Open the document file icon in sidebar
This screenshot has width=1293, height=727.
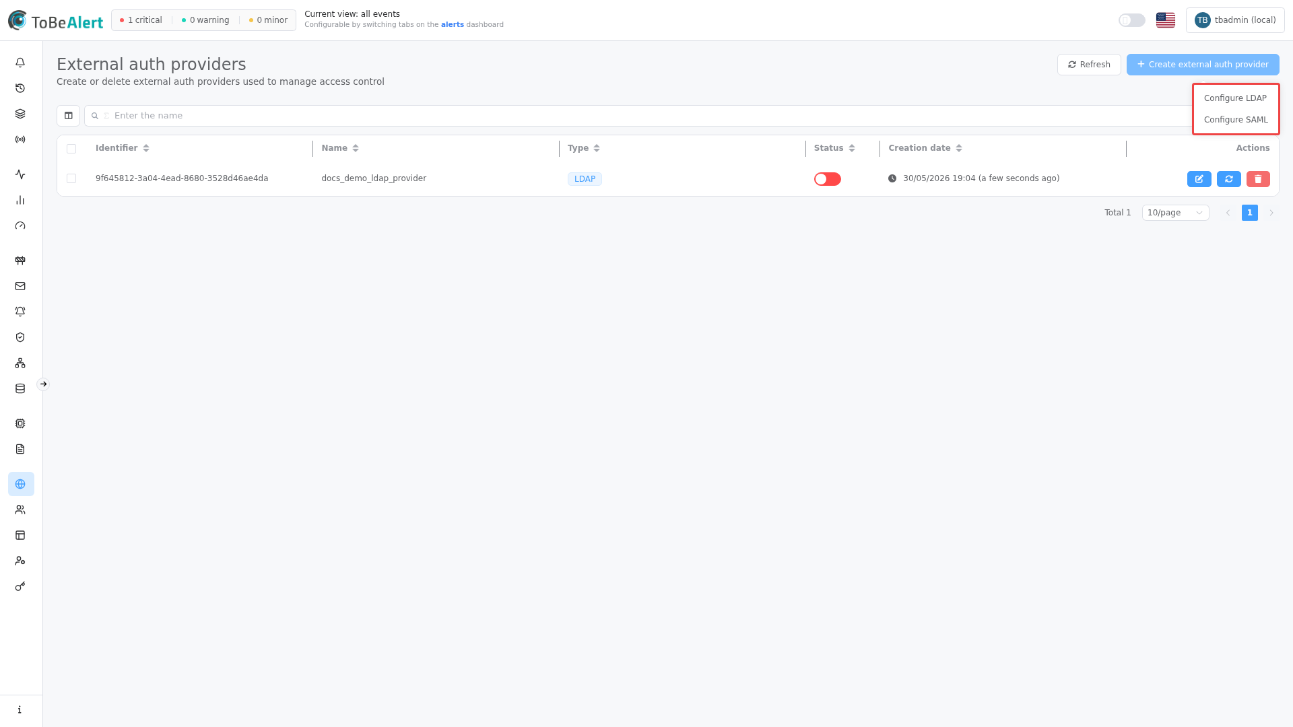(x=20, y=449)
